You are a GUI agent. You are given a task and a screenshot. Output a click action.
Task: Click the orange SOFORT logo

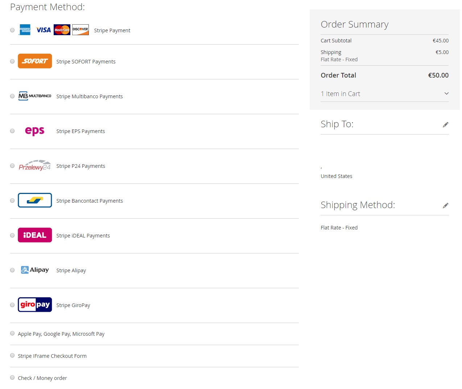click(x=35, y=61)
